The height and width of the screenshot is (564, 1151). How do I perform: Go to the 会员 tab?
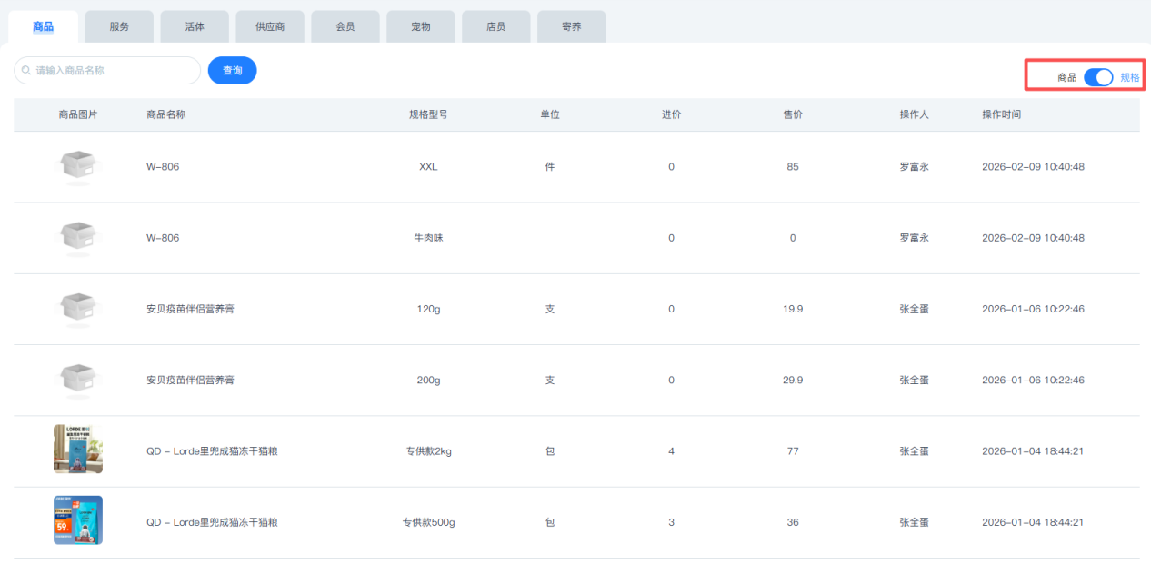[345, 26]
